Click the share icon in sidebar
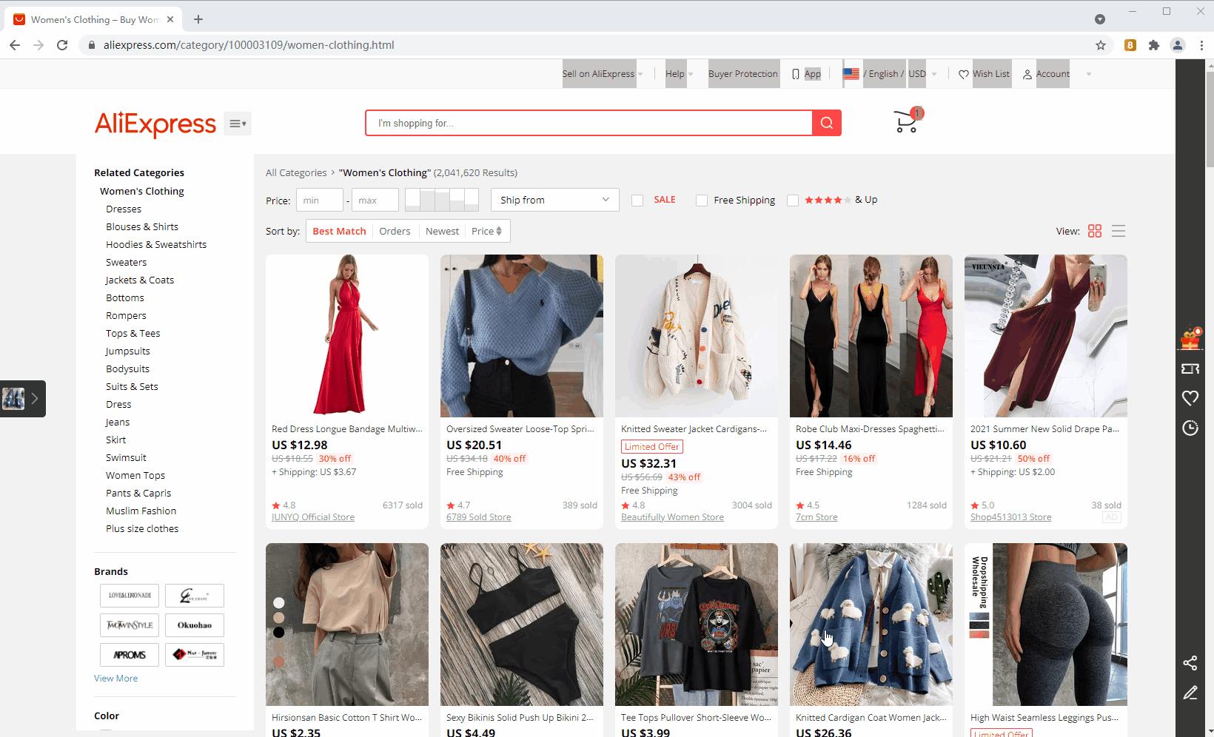 (x=1190, y=663)
